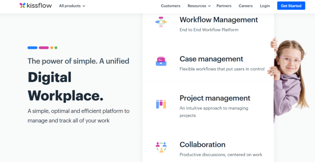Open the Workflow Management heading link
This screenshot has width=315, height=162.
[x=219, y=20]
